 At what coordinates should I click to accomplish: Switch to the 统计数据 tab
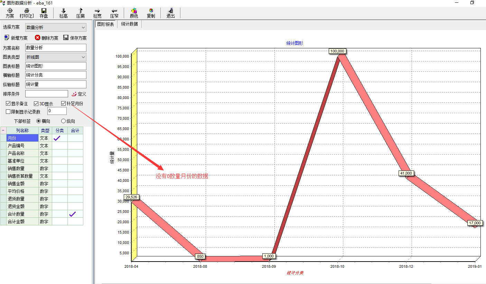(x=129, y=24)
